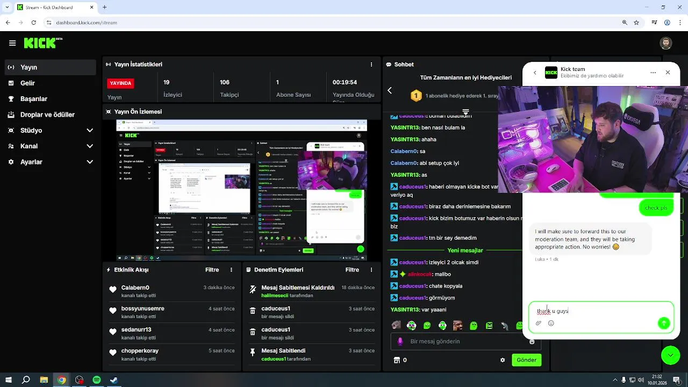688x387 pixels.
Task: Open haliimesecii moderator profile link
Action: [275, 296]
